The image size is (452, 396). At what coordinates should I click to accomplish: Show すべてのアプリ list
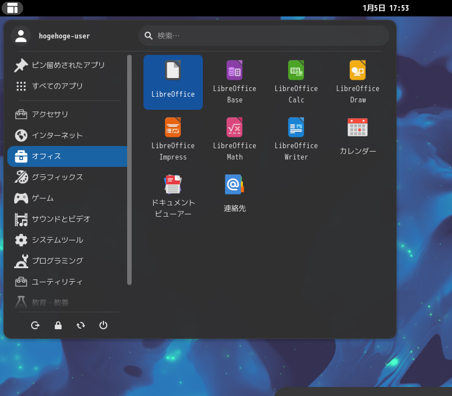67,86
